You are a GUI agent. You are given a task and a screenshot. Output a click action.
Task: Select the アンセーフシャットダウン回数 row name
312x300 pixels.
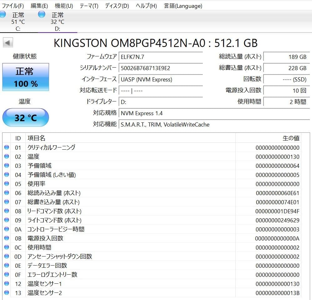coord(60,256)
